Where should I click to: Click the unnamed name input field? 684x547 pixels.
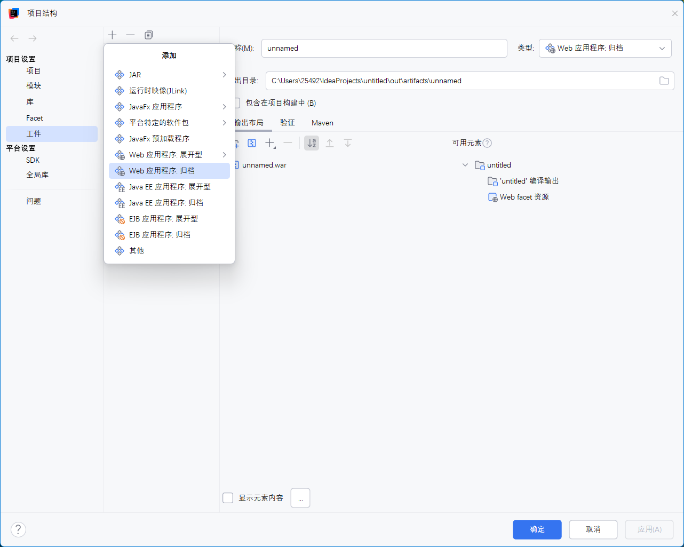coord(384,48)
